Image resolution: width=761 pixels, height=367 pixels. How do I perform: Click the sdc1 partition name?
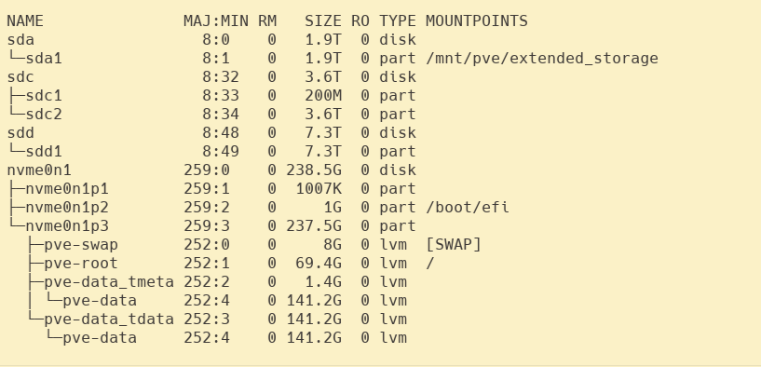44,96
